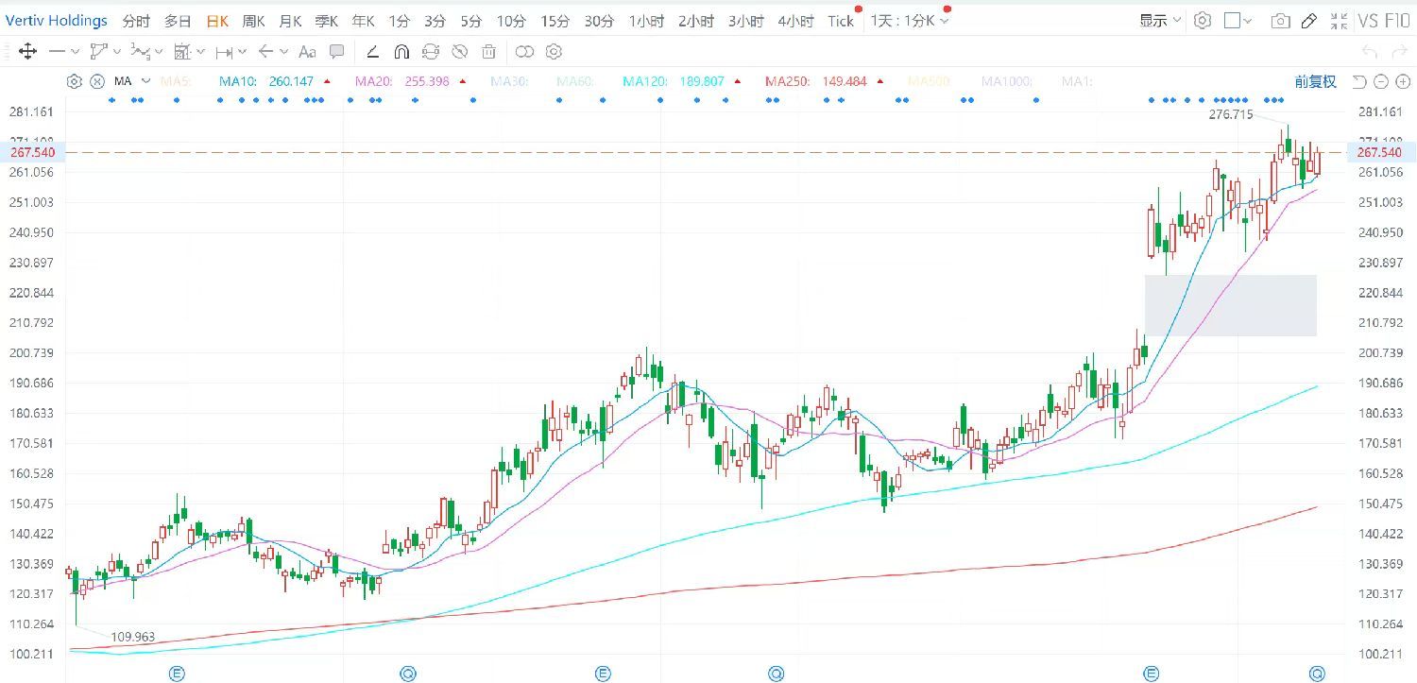
Task: Hide drawings using the crossed-eye icon
Action: coord(460,52)
